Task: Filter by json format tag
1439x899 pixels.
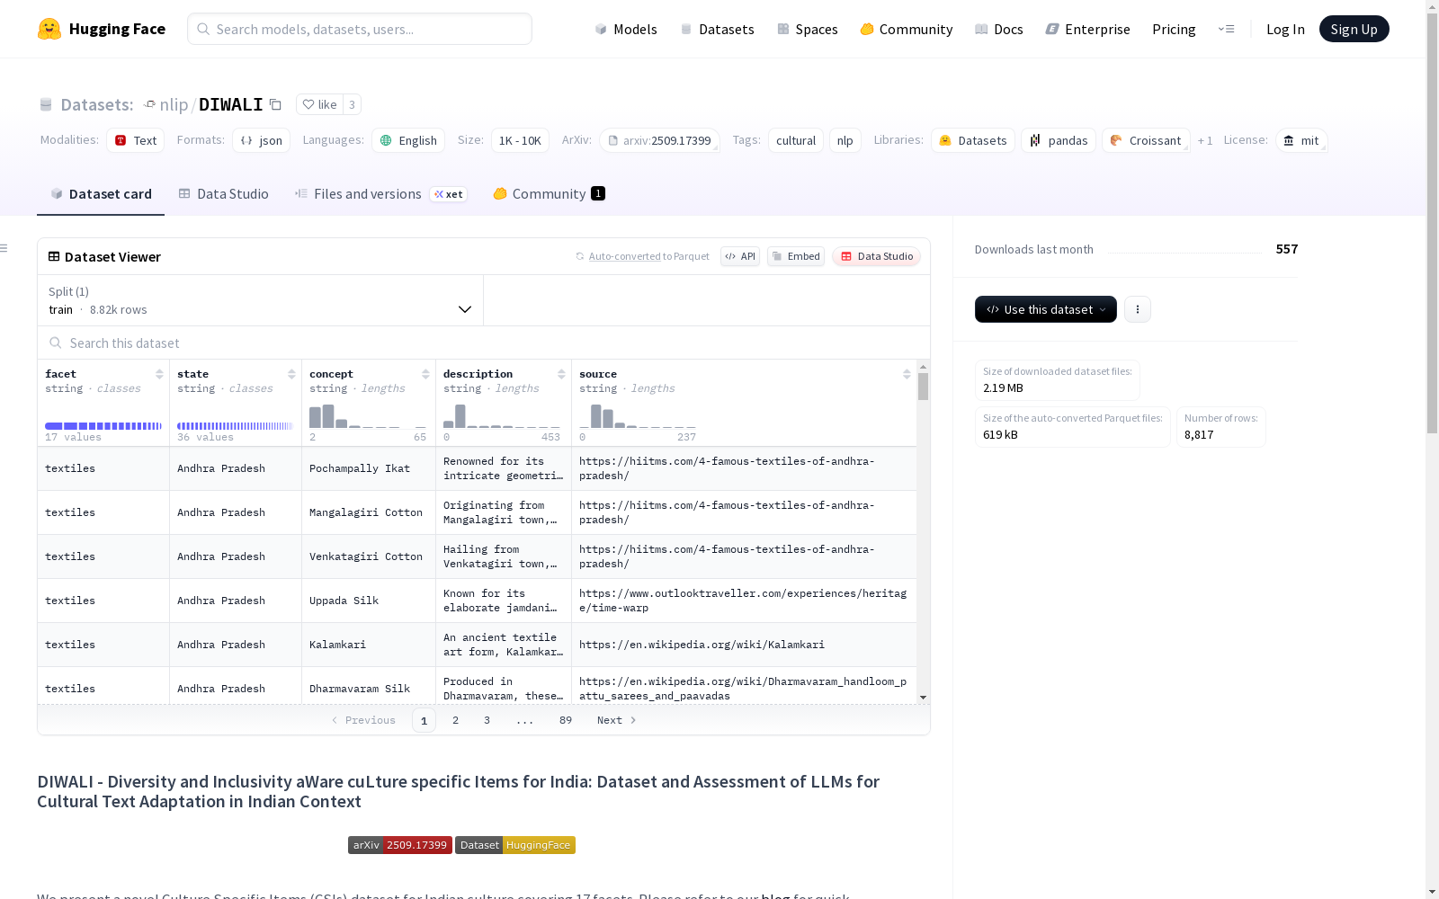Action: pos(261,140)
